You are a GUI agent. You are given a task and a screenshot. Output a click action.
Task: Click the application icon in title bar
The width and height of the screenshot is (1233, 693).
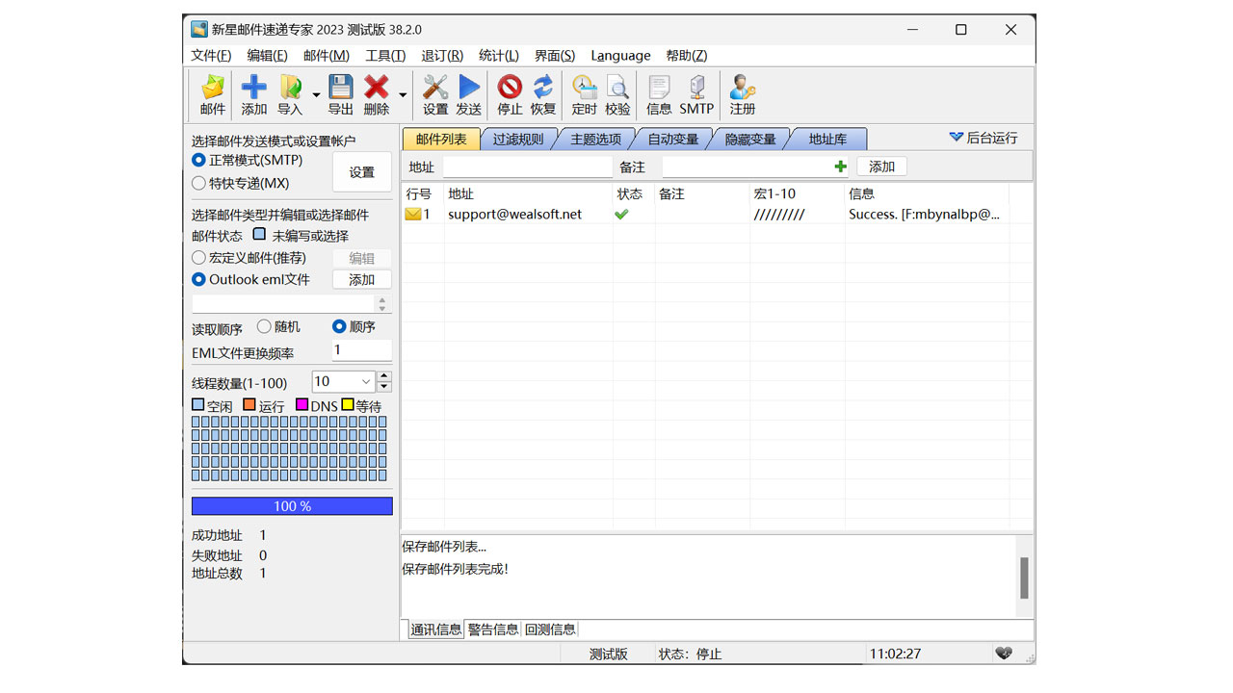[x=199, y=30]
